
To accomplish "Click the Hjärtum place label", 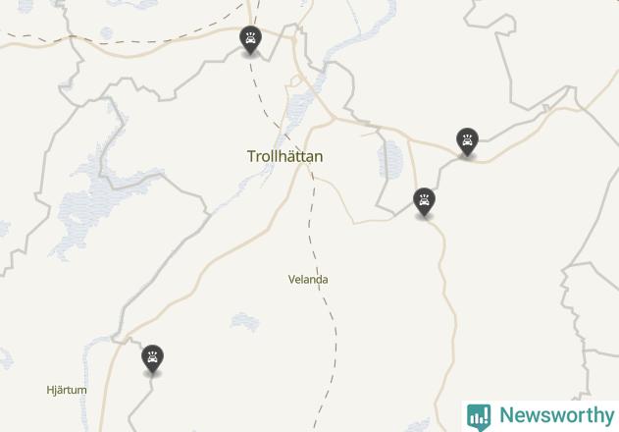I will [67, 390].
